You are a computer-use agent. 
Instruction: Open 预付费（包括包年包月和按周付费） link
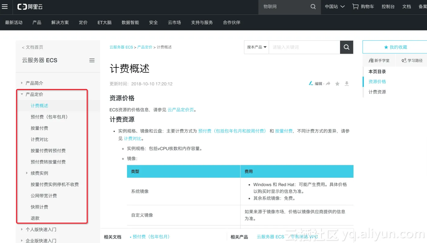tap(232, 131)
